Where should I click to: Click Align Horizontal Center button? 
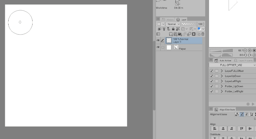(x=223, y=129)
